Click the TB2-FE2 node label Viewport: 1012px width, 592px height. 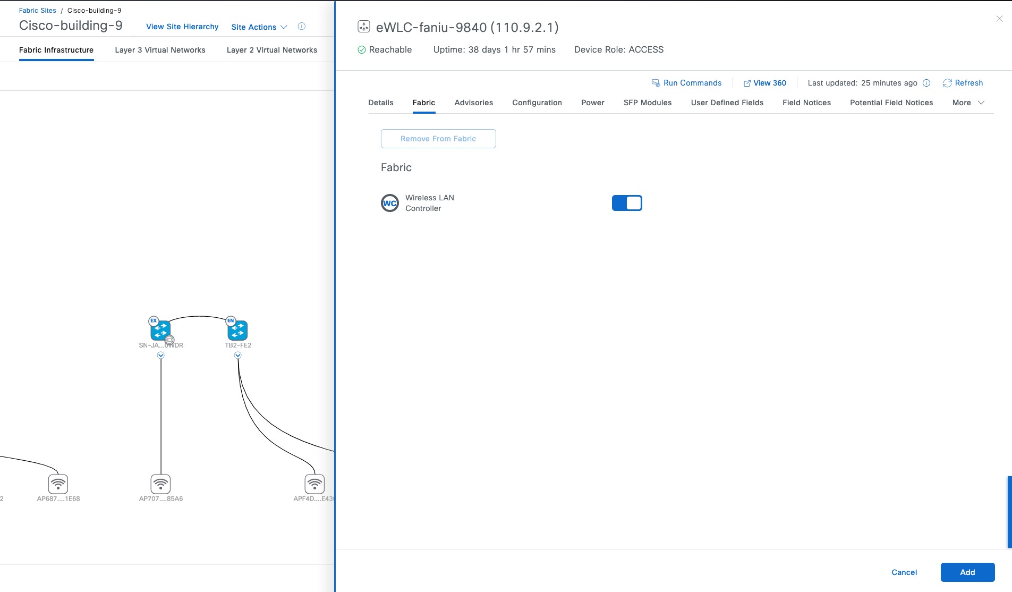click(238, 345)
